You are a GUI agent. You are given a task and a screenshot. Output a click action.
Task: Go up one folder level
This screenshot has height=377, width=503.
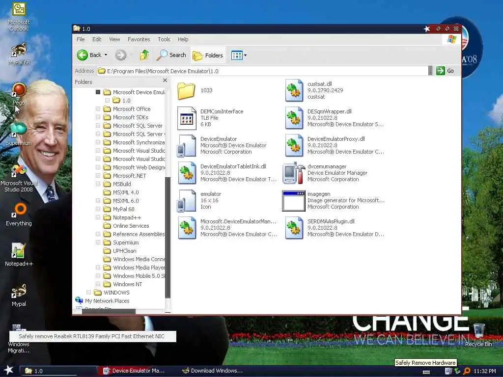coord(144,55)
